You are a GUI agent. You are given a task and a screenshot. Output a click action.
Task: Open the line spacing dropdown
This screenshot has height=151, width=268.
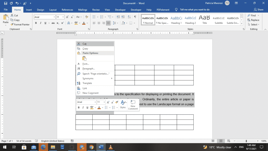116,23
